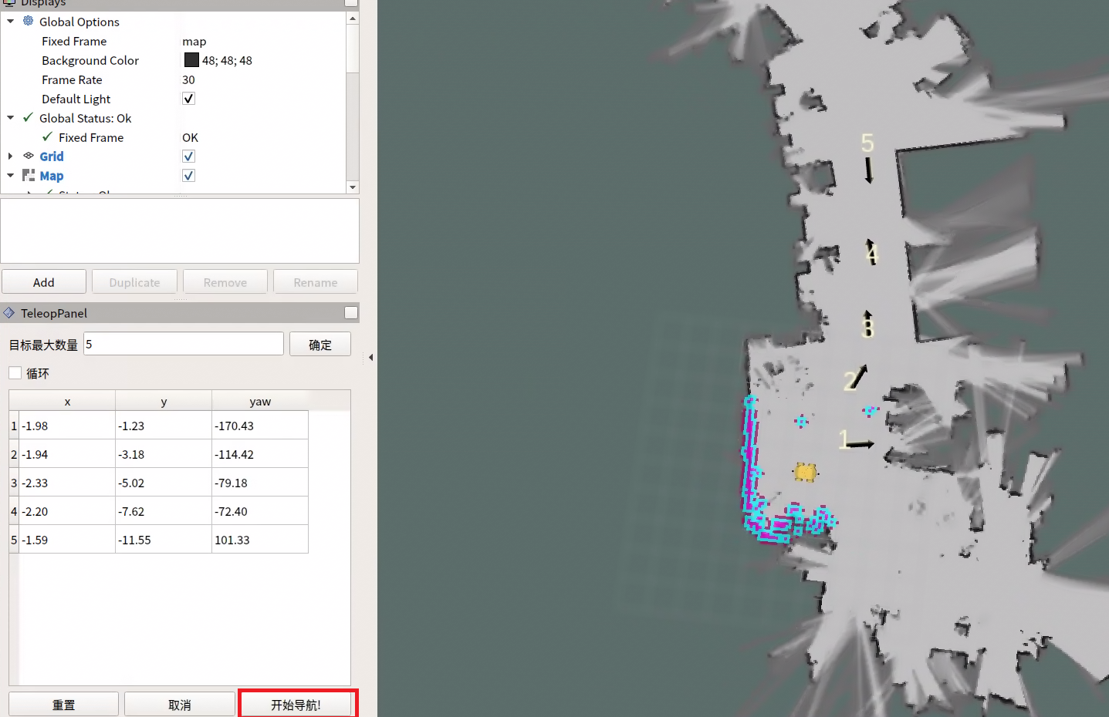
Task: Click the TeleopPanel float window button
Action: pos(351,313)
